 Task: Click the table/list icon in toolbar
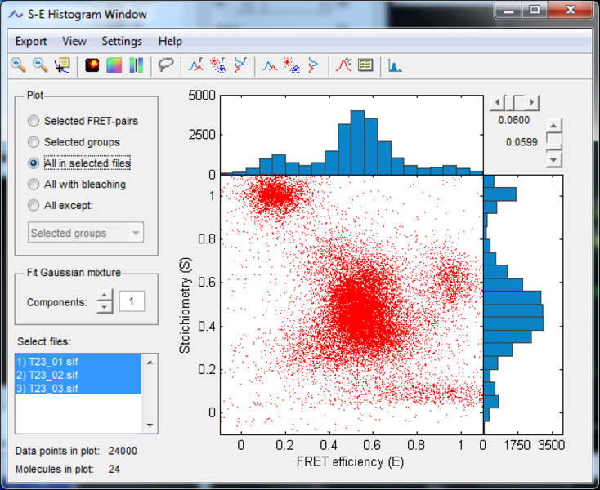point(365,65)
